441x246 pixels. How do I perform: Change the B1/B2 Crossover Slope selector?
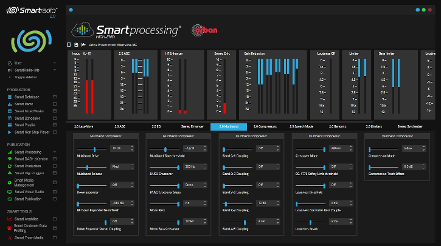coord(195,185)
